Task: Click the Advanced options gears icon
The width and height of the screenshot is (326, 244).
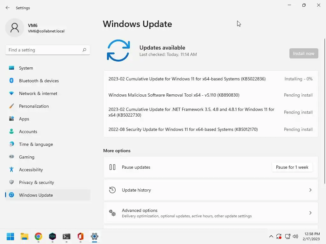Action: coord(112,213)
